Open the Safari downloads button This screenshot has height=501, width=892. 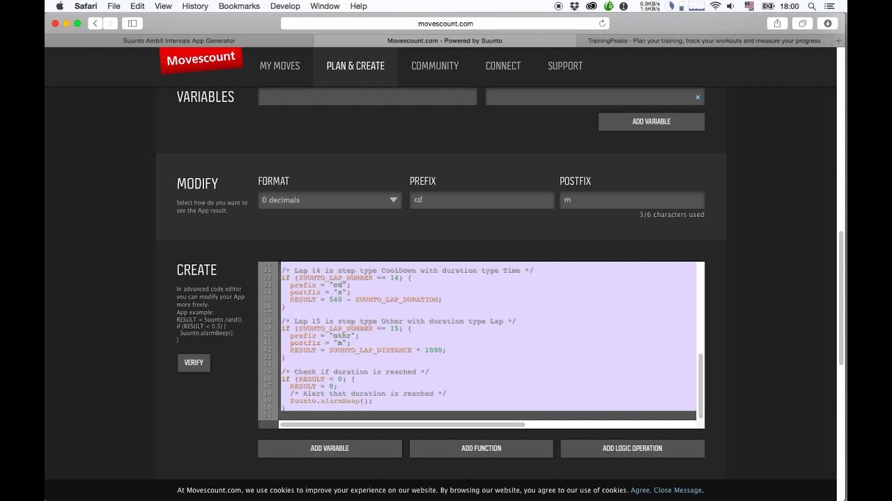point(827,23)
